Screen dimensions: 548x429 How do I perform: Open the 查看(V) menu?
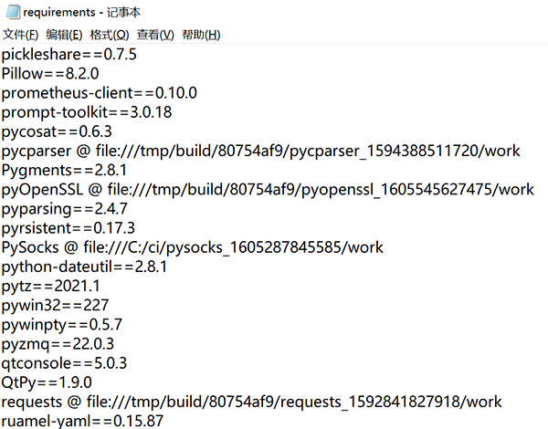tap(155, 36)
